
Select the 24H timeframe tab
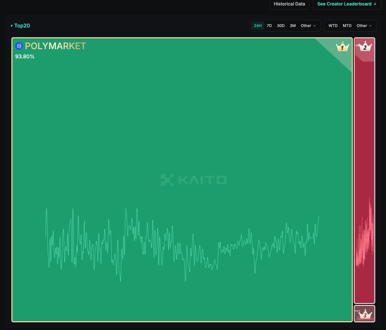point(258,26)
